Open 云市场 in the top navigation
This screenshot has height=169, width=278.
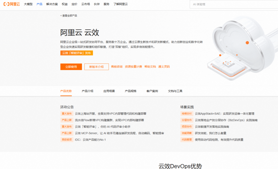tap(86, 4)
